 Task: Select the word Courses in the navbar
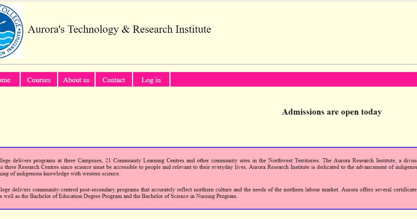[39, 80]
